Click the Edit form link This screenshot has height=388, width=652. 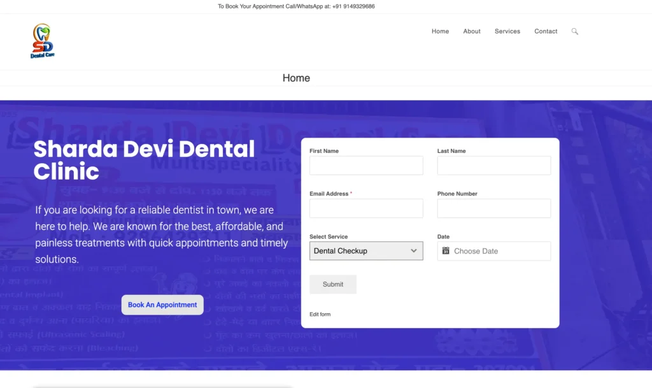coord(320,314)
